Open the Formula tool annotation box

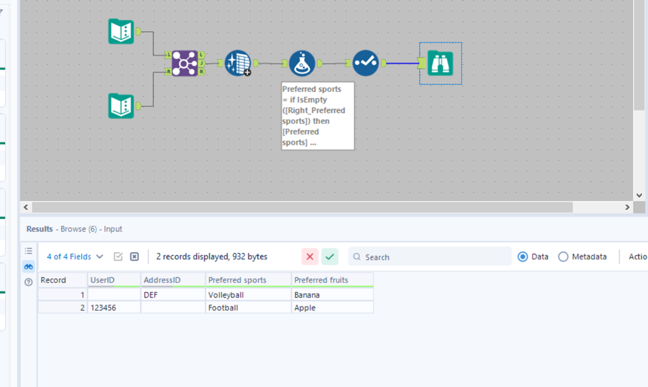[318, 116]
